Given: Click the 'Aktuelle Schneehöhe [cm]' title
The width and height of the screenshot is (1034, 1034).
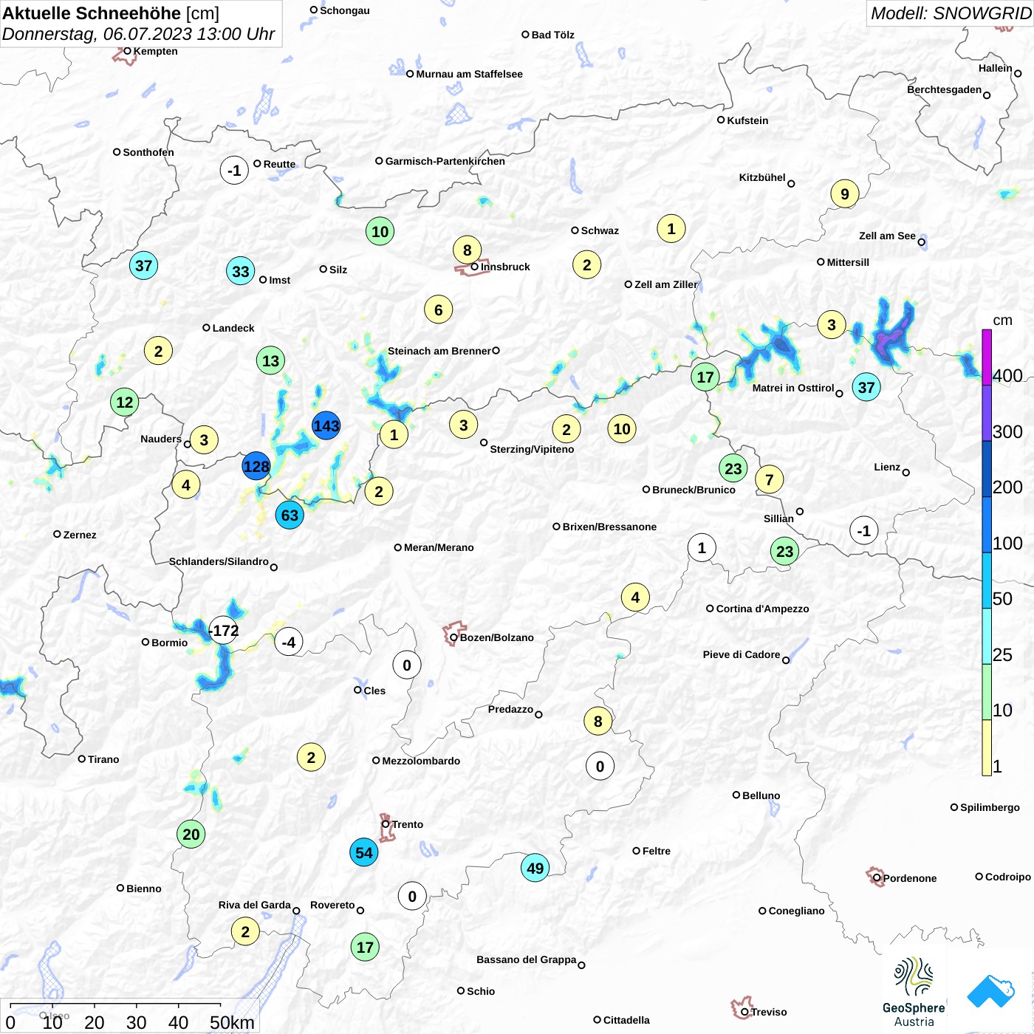Looking at the screenshot, I should pos(111,13).
